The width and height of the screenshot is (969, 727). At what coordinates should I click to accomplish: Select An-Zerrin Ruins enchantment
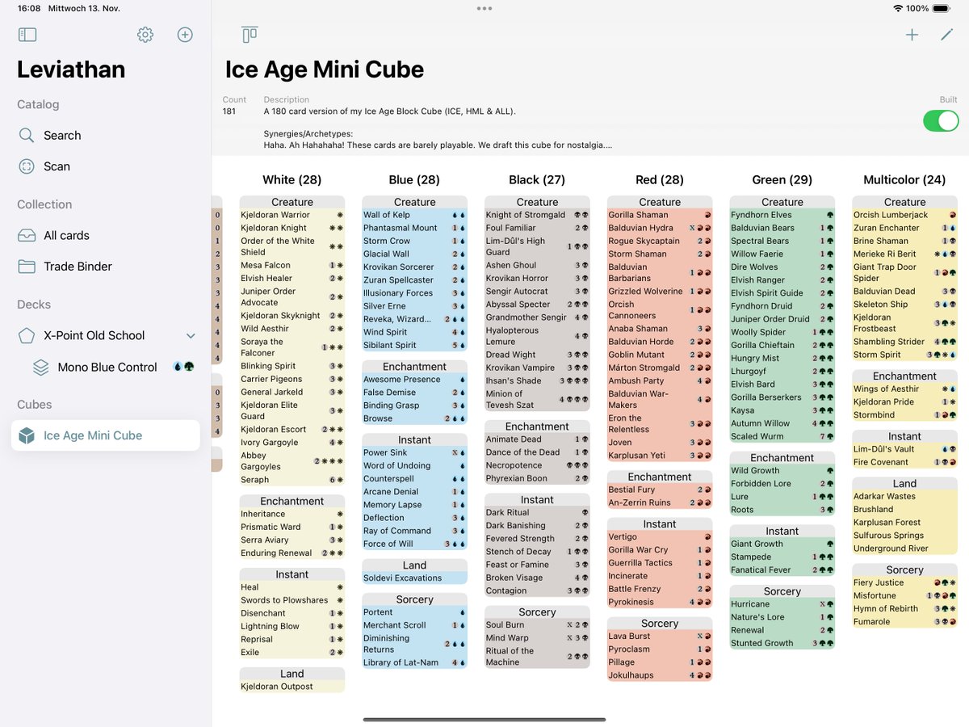(660, 502)
